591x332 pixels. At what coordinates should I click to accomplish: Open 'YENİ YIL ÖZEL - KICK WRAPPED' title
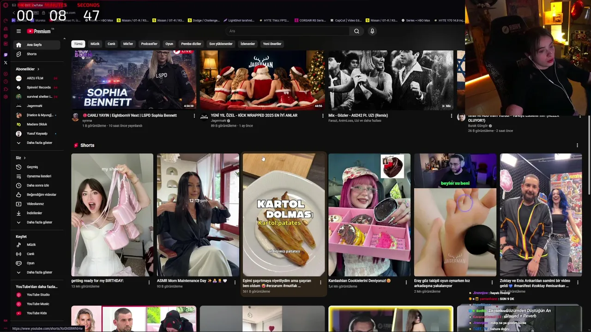pos(254,115)
